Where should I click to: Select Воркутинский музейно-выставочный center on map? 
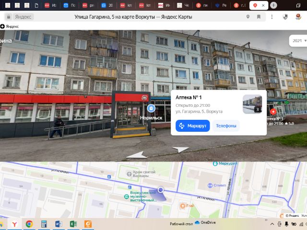click(143, 196)
